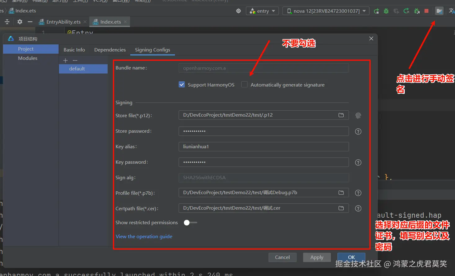The height and width of the screenshot is (276, 455).
Task: Browse for Profile file with folder icon
Action: point(341,193)
